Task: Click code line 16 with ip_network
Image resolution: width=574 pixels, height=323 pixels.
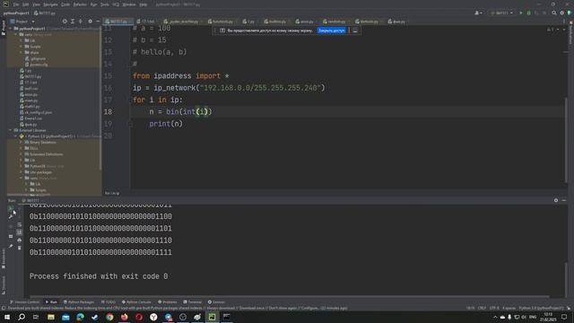Action: click(x=229, y=88)
